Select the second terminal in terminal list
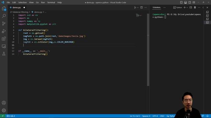 [207, 15]
